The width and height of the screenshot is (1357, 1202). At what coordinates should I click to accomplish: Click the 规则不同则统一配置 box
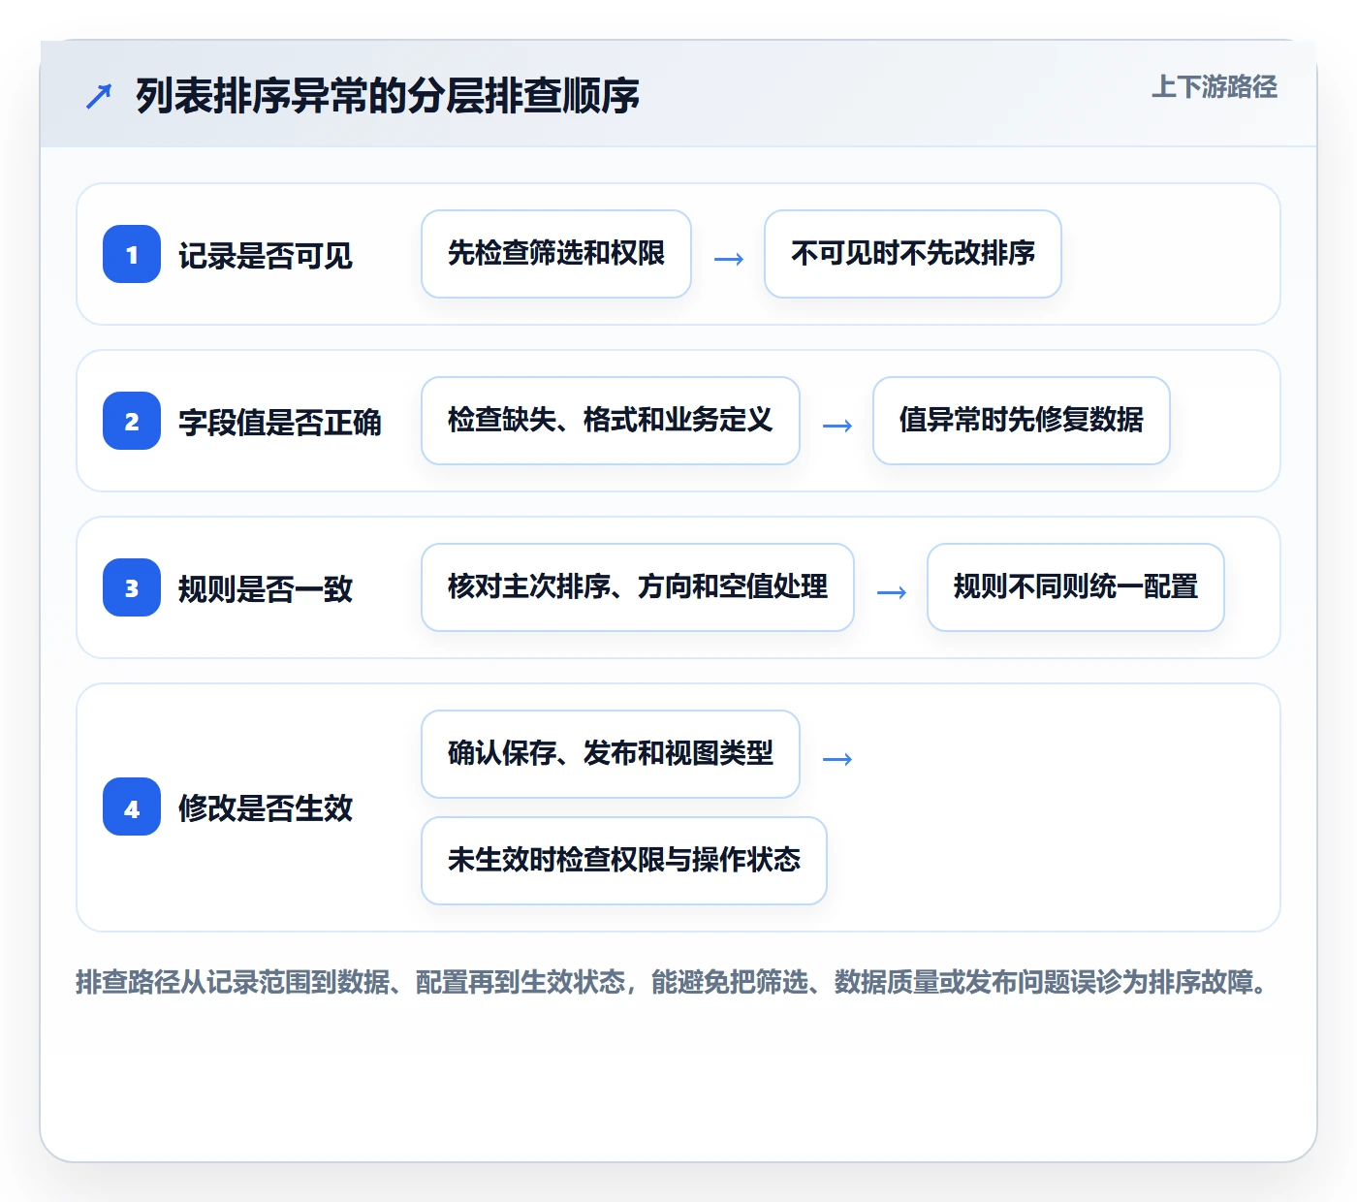1076,587
